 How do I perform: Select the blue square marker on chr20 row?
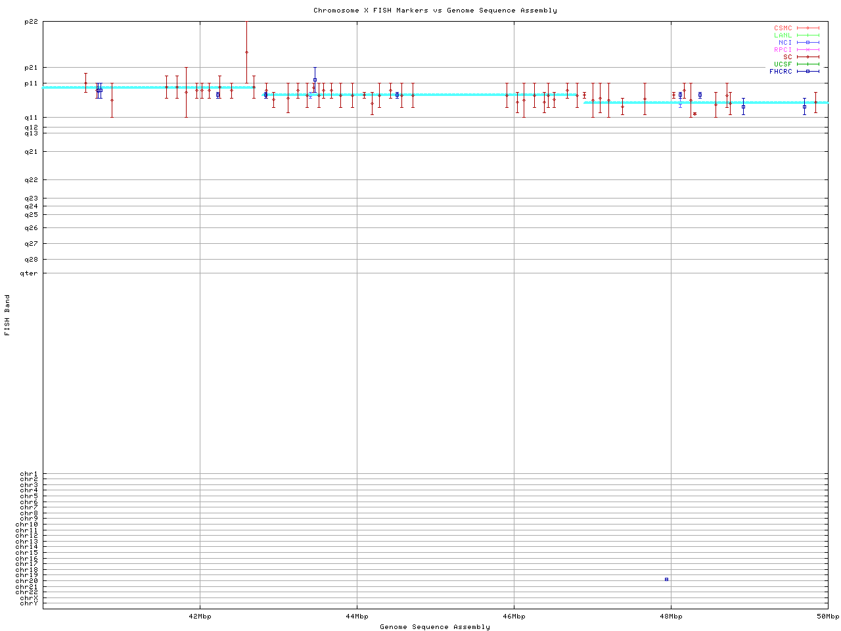[x=666, y=579]
